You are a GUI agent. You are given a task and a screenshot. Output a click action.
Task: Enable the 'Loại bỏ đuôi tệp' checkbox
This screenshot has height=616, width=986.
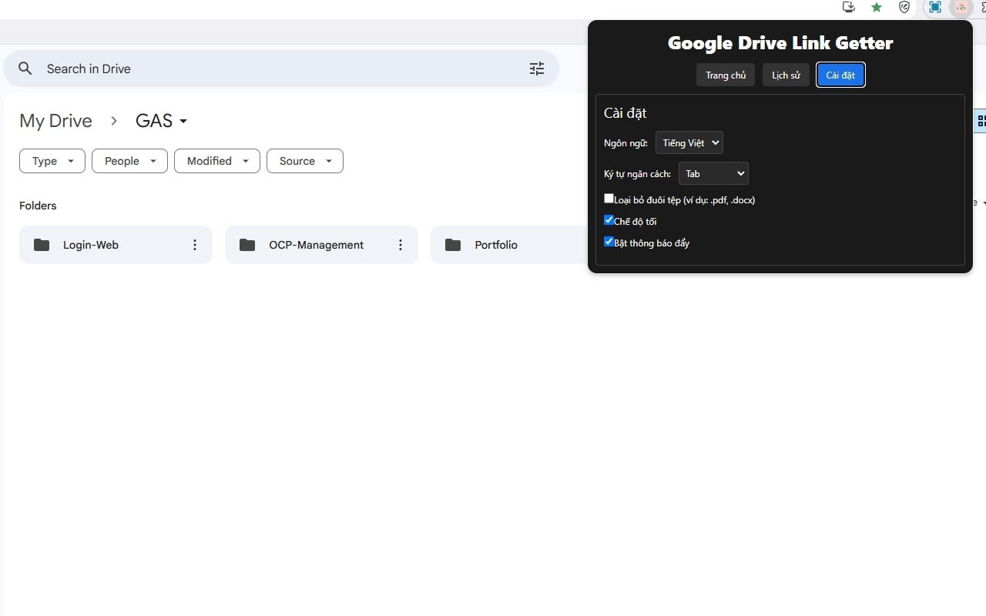609,199
